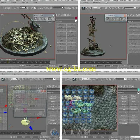Viewport: 140px width, 140px height.
Task: Click third MassFX Toolbar icon in top-right screenshot
Action: click(x=114, y=19)
